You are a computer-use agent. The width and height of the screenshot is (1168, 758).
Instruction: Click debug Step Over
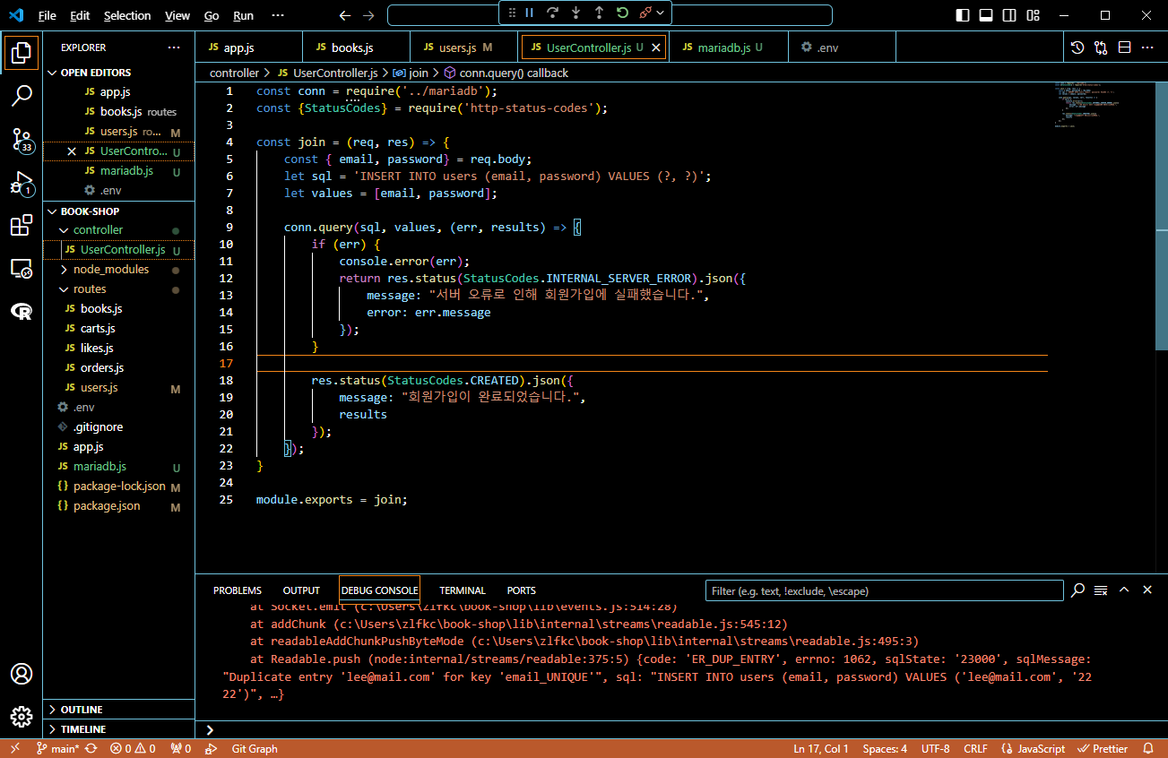(553, 13)
